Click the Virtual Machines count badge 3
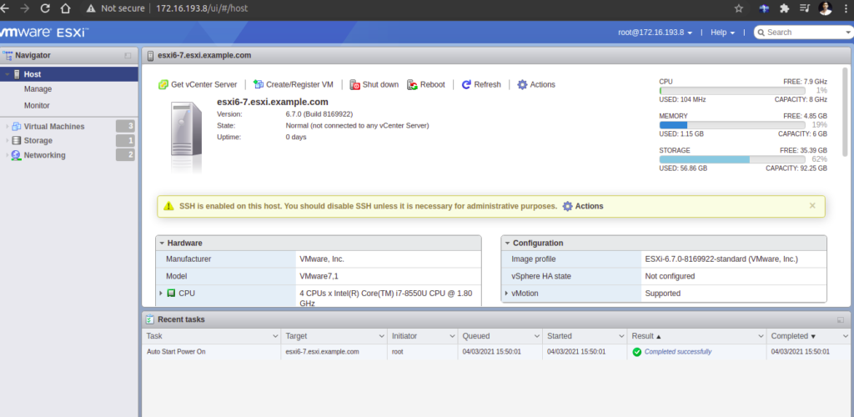 pyautogui.click(x=125, y=126)
